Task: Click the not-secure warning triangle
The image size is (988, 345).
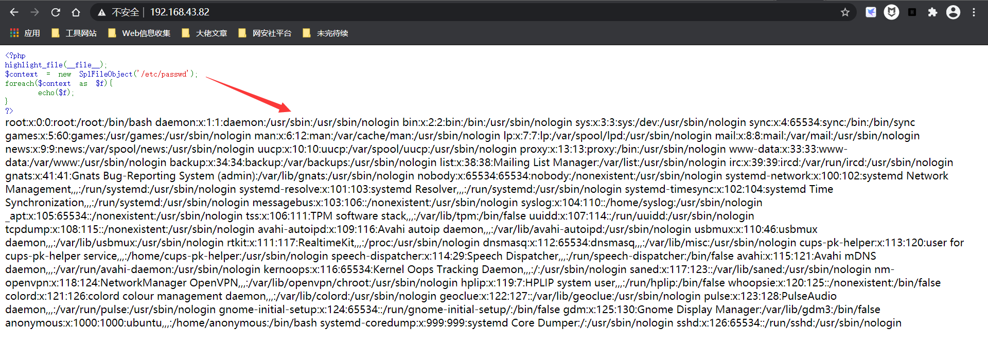Action: [102, 12]
